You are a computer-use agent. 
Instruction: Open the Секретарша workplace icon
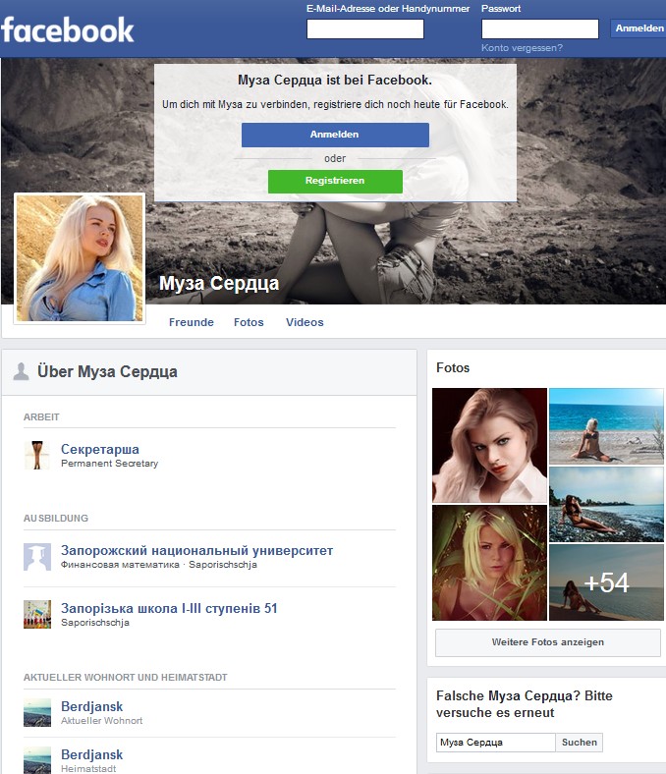tap(37, 455)
